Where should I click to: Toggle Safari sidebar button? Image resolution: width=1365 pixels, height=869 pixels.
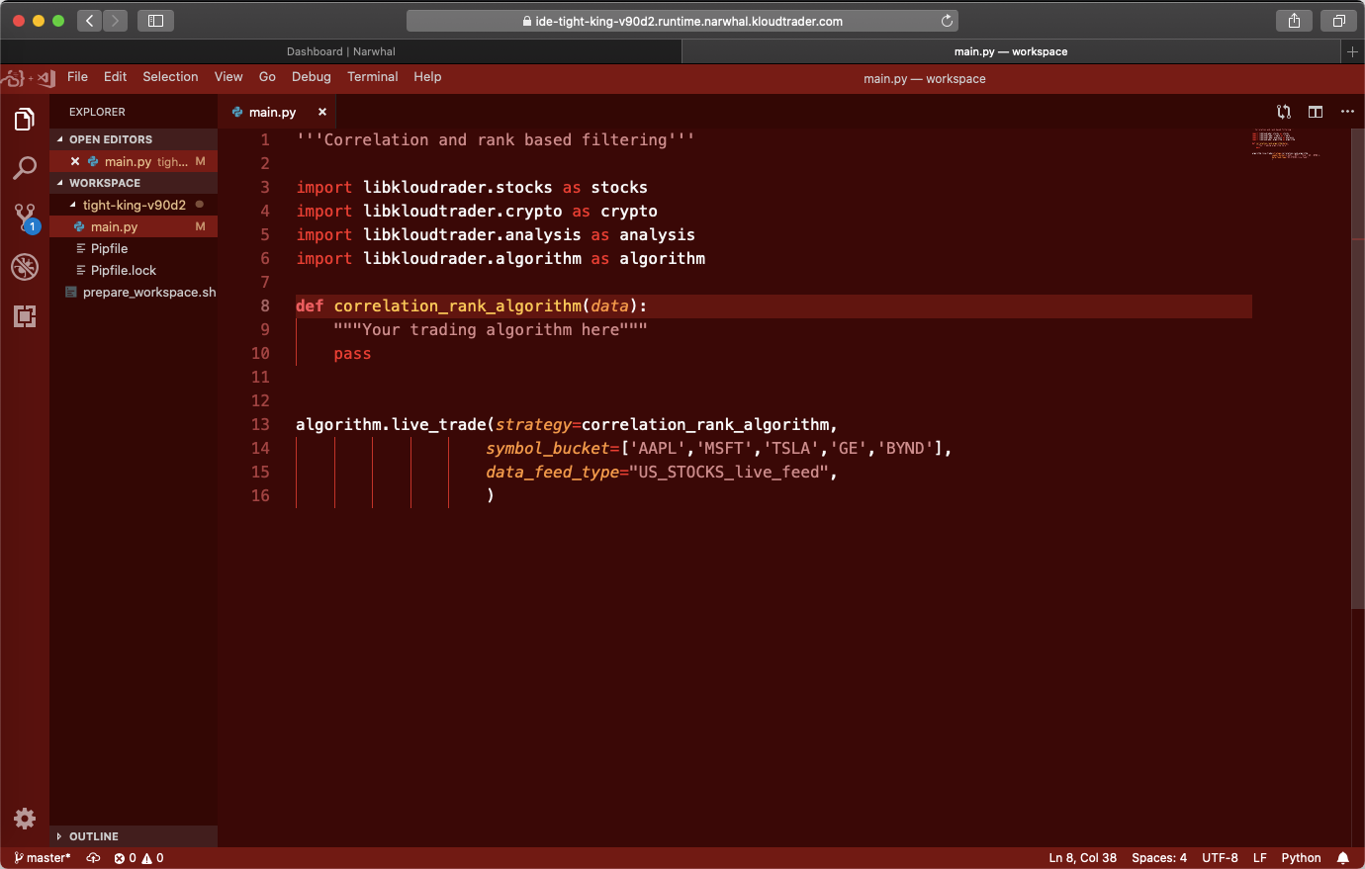[156, 21]
